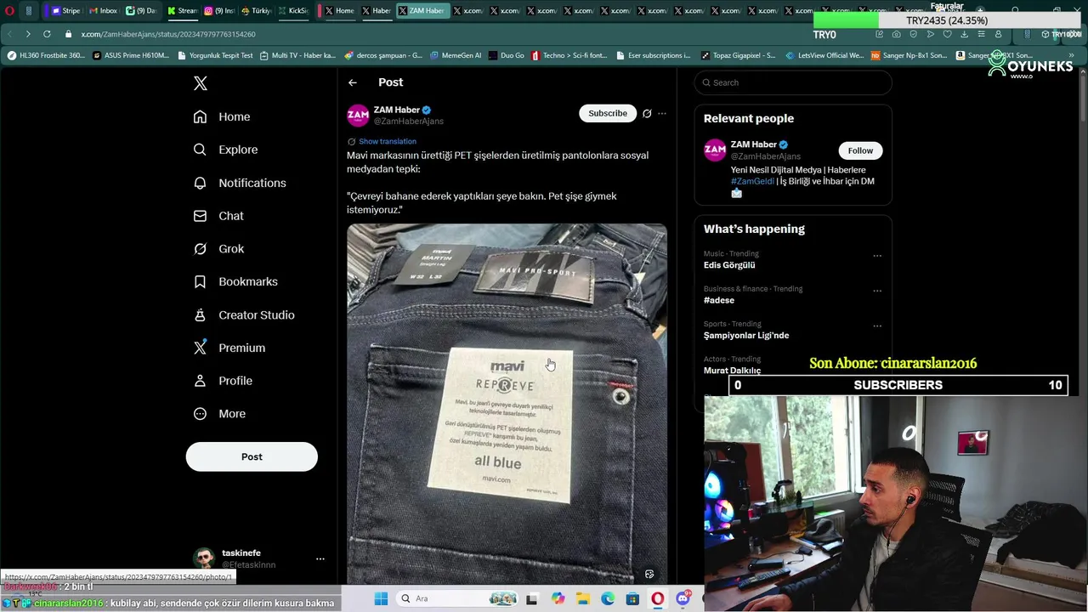Screen dimensions: 1088x612
Task: Open Home in X sidebar
Action: 222,116
